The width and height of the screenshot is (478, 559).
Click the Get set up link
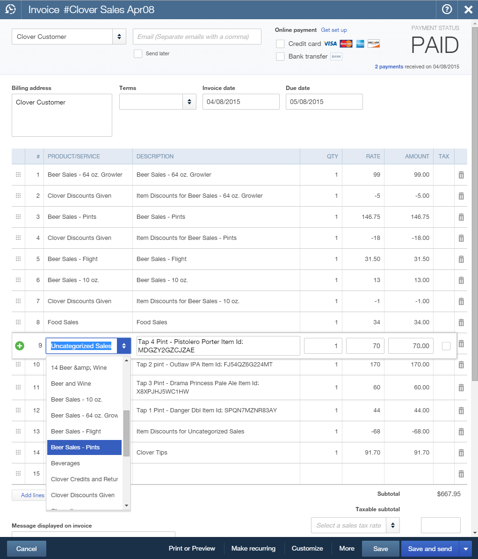[x=333, y=30]
